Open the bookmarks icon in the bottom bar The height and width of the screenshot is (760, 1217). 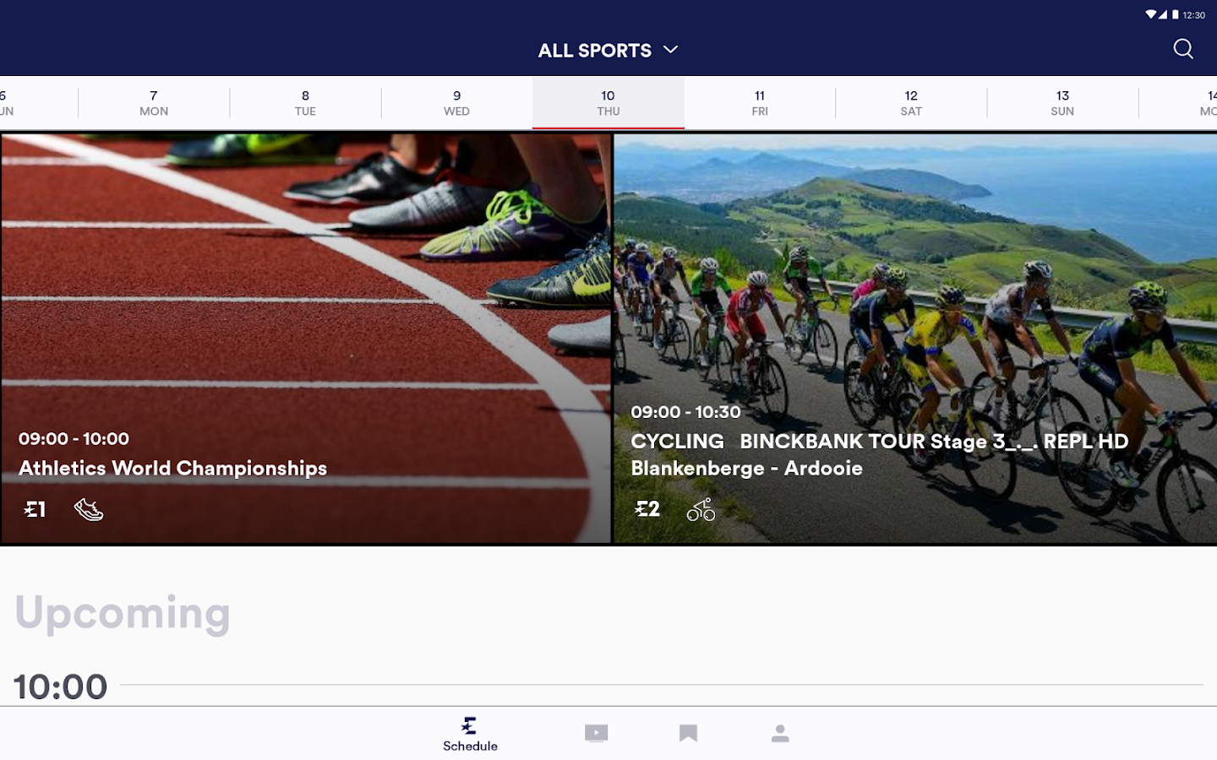tap(688, 733)
